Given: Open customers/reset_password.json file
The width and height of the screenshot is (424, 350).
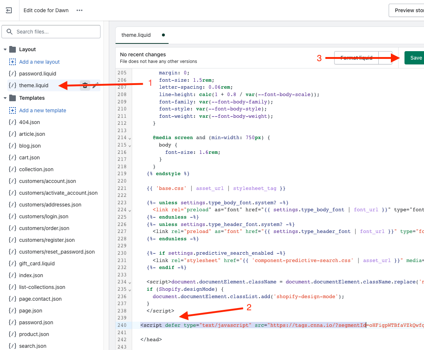Looking at the screenshot, I should click(57, 252).
